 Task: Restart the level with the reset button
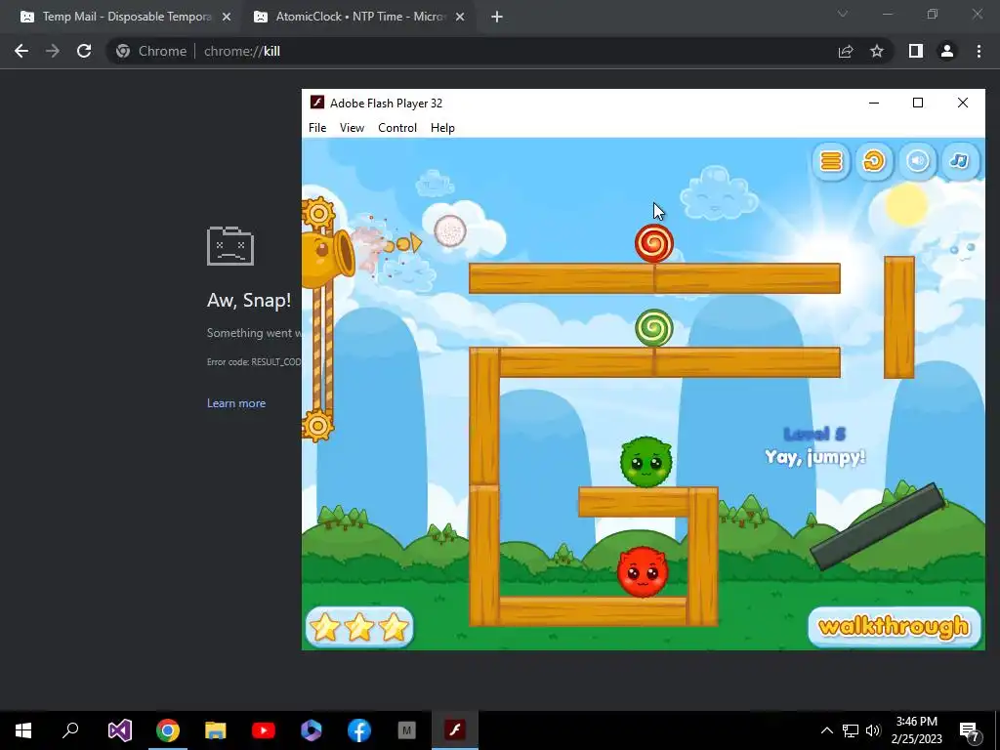874,161
